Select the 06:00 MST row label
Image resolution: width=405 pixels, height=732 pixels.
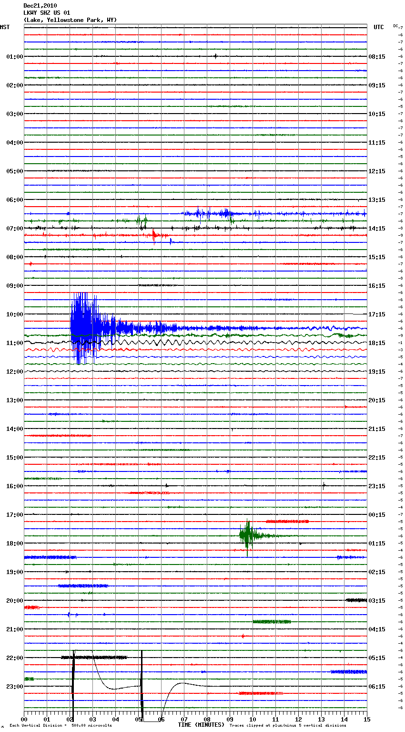point(14,200)
